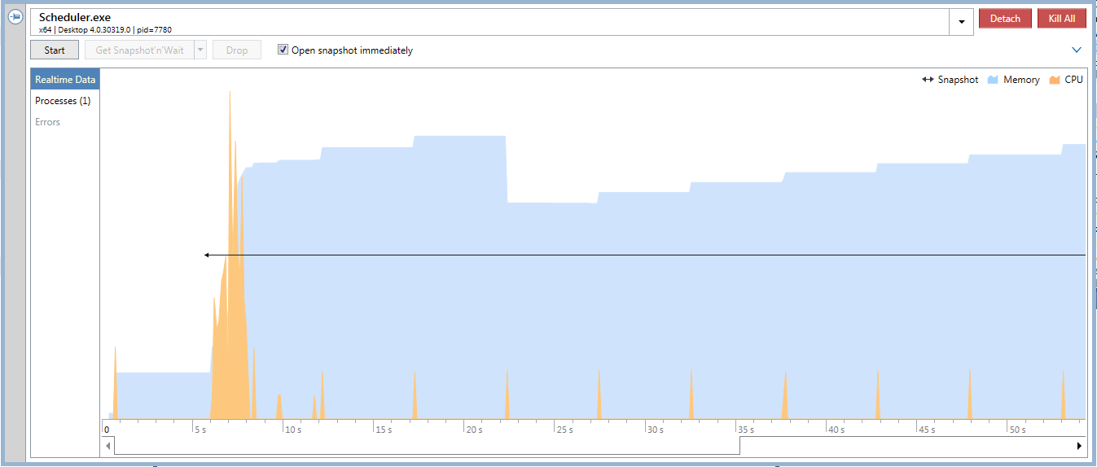
Task: Click the timeline scrollbar left arrow
Action: 108,446
